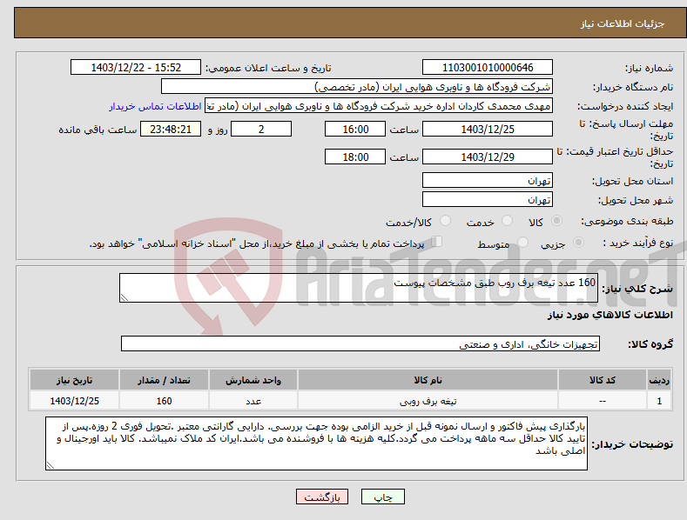Select the متوسط purchase type radio

point(522,242)
